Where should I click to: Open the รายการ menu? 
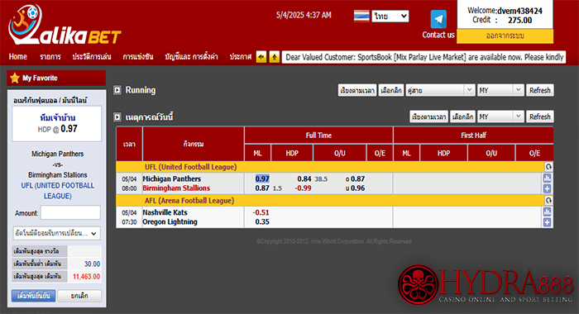(50, 57)
